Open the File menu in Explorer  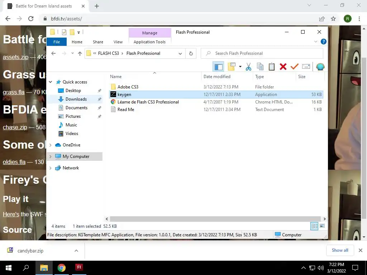click(57, 42)
